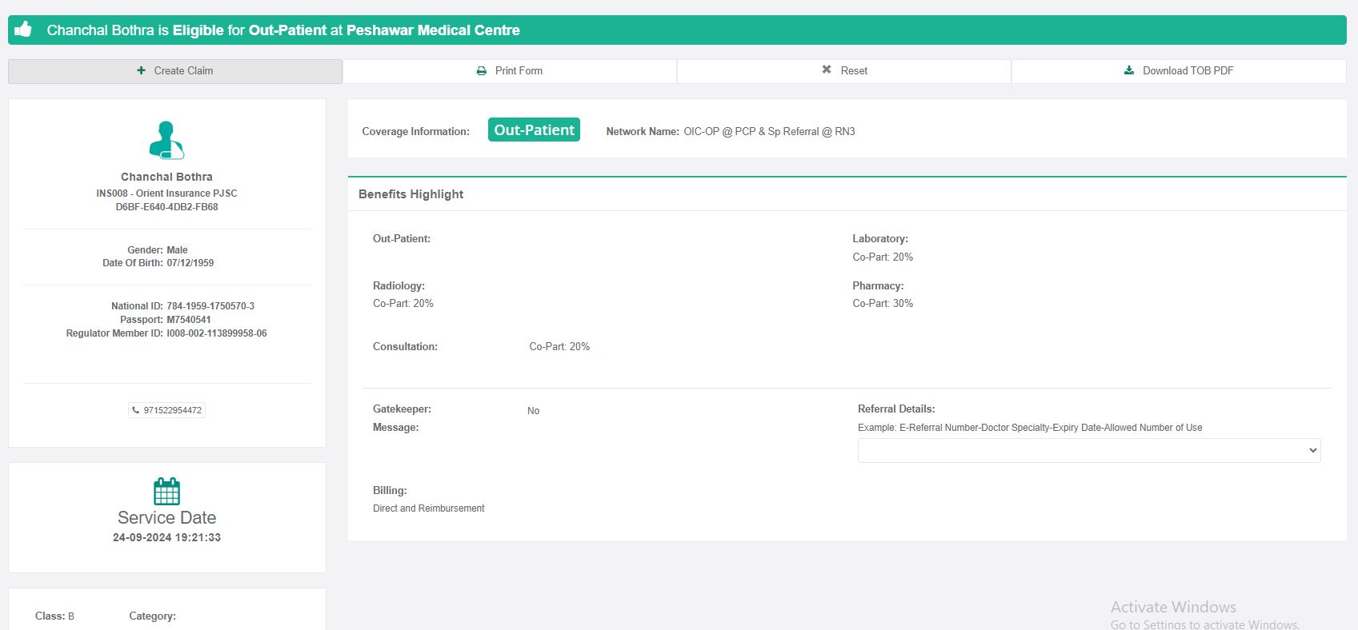Select the Print Form button
Image resolution: width=1358 pixels, height=630 pixels.
tap(510, 71)
